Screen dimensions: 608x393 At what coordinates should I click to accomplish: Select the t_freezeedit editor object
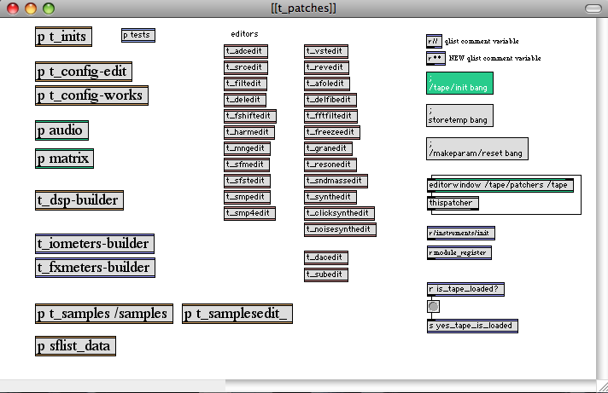[x=331, y=132]
